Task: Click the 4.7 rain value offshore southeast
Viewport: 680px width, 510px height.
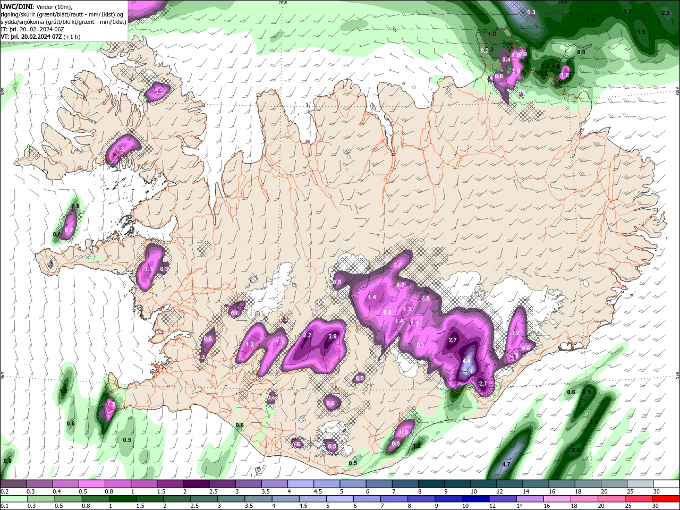Action: [x=506, y=464]
